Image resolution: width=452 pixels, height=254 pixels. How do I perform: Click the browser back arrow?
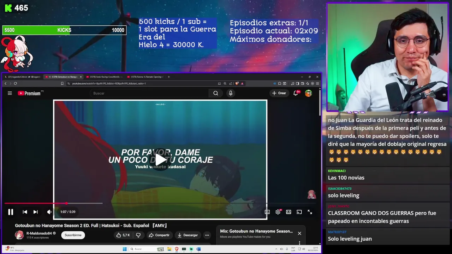5,84
